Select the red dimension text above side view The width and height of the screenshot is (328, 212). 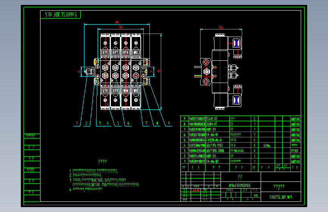click(x=221, y=27)
